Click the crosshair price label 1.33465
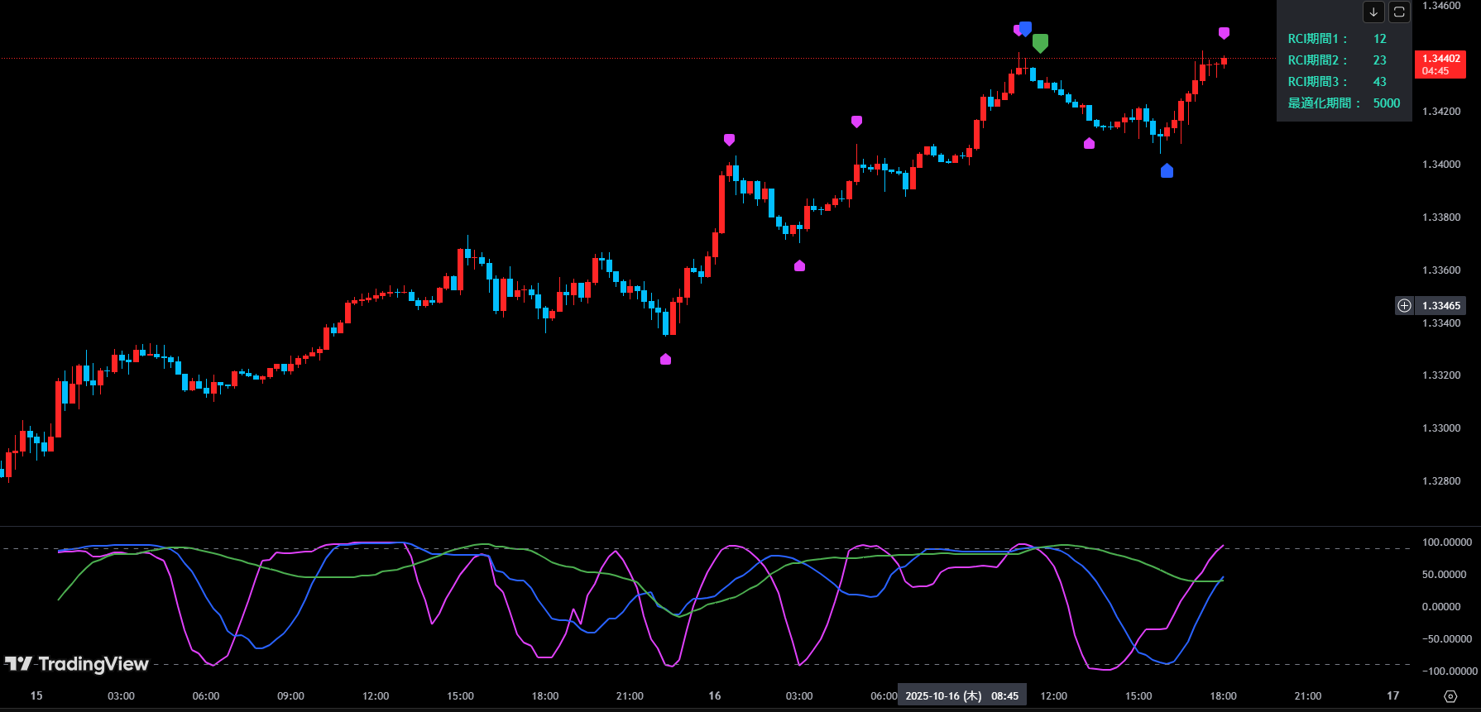 (1440, 306)
